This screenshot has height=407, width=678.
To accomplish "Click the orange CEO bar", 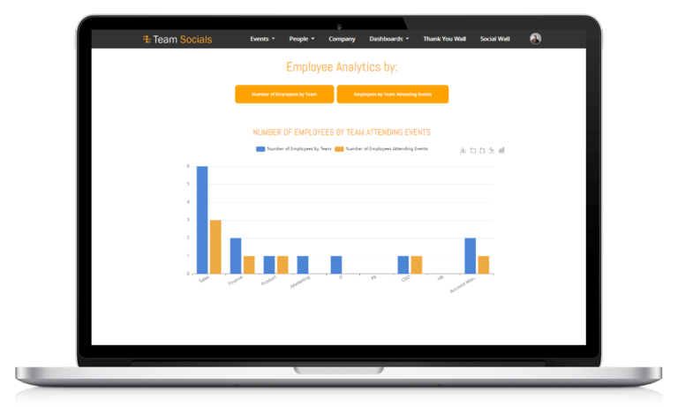I will tap(417, 265).
